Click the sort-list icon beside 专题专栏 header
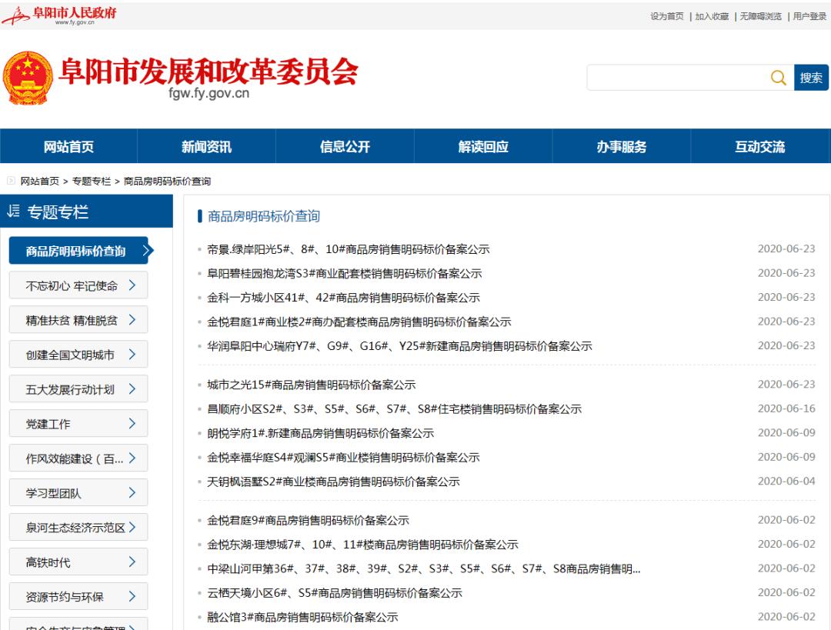The width and height of the screenshot is (831, 630). pyautogui.click(x=15, y=212)
